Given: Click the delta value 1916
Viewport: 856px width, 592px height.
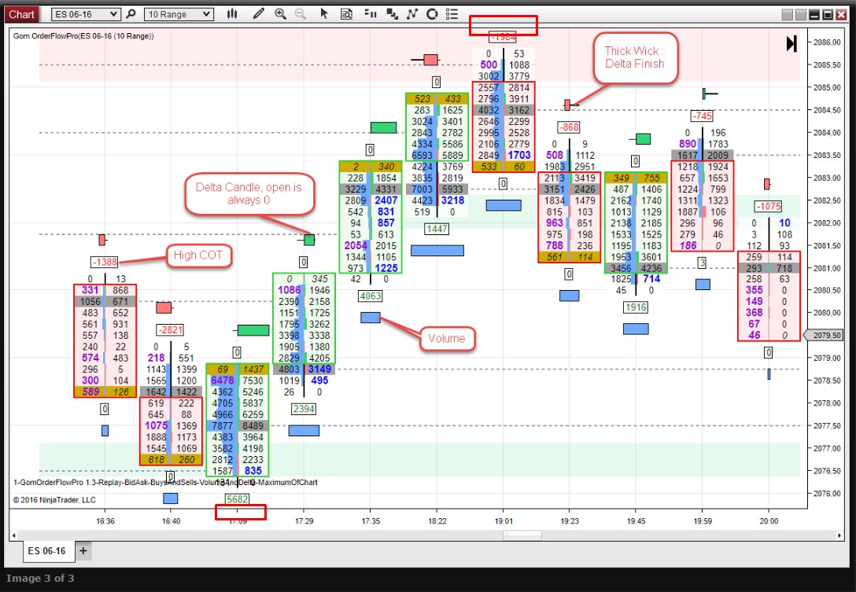Looking at the screenshot, I should pyautogui.click(x=636, y=307).
